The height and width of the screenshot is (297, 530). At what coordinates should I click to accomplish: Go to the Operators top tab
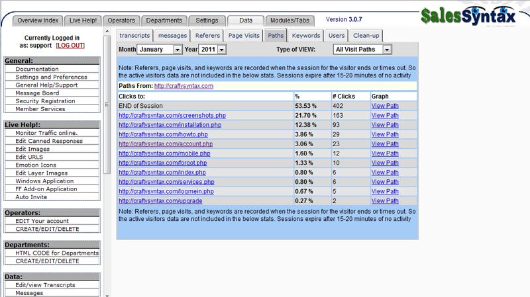coord(121,21)
